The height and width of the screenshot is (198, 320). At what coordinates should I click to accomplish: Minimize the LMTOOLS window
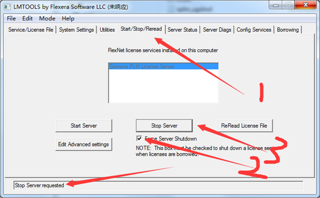pos(276,5)
